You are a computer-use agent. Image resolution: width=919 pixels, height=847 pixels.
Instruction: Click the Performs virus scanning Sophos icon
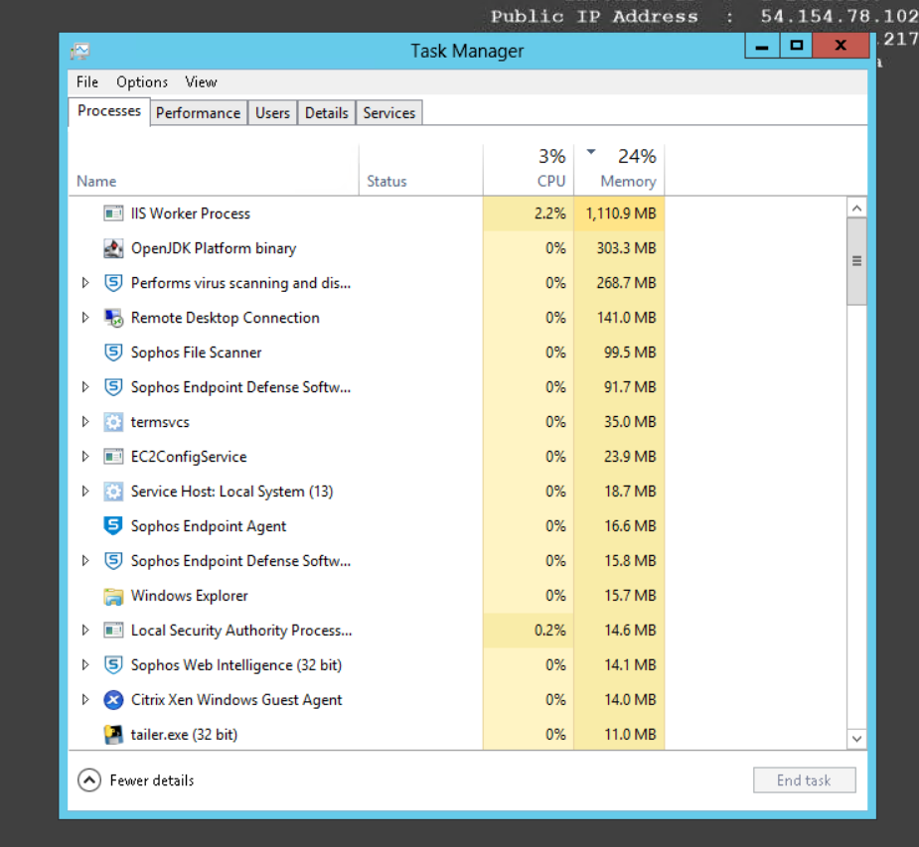pyautogui.click(x=113, y=283)
